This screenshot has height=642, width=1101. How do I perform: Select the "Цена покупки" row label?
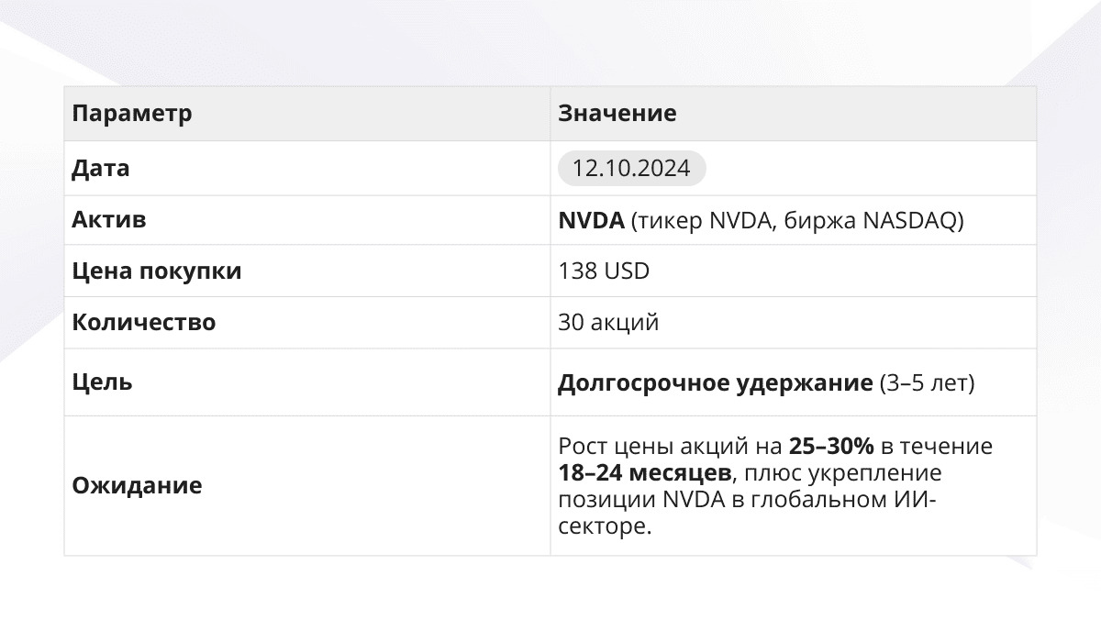pos(157,271)
